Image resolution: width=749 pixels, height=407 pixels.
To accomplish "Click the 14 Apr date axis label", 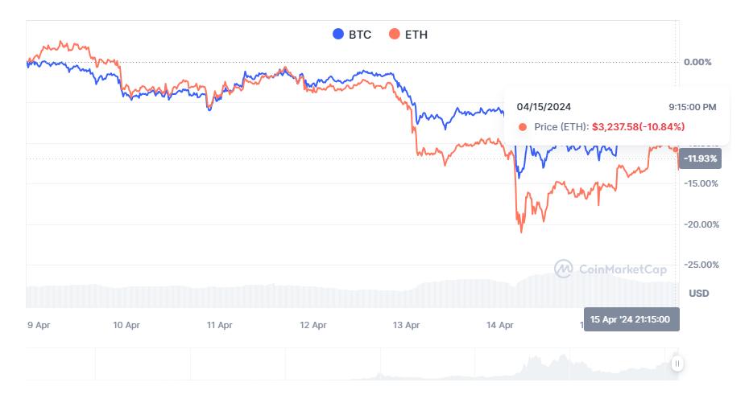I will tap(499, 325).
